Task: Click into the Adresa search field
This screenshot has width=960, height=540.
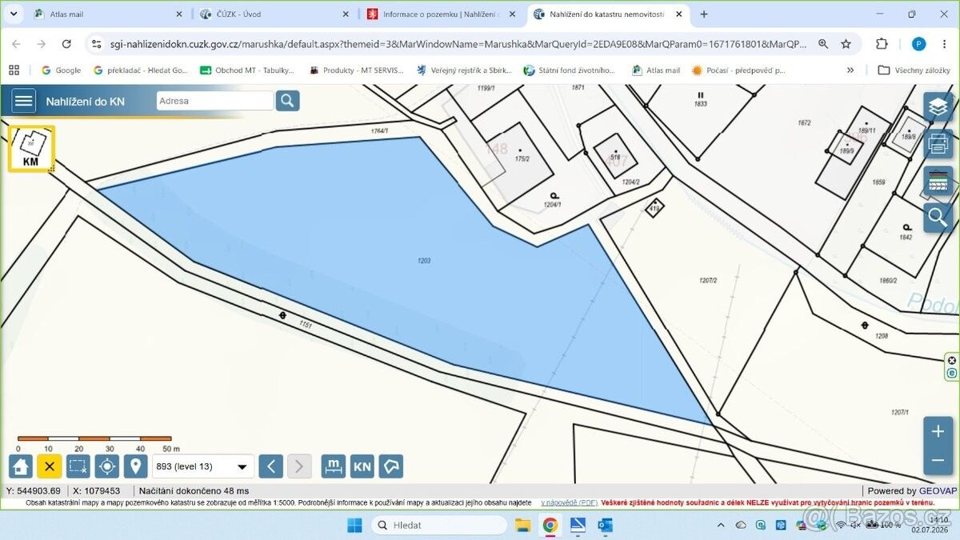Action: coord(214,101)
